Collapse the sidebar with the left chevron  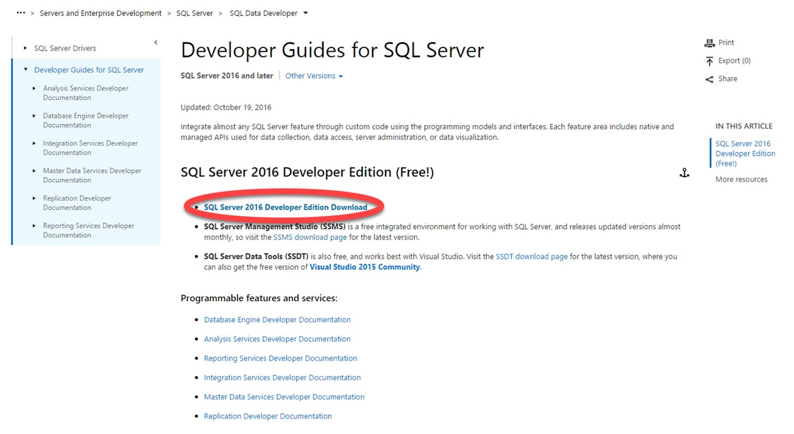[x=156, y=43]
